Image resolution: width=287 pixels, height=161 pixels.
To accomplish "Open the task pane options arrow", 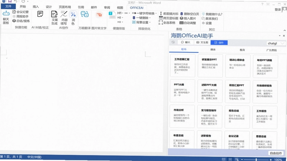I will coord(280,35).
